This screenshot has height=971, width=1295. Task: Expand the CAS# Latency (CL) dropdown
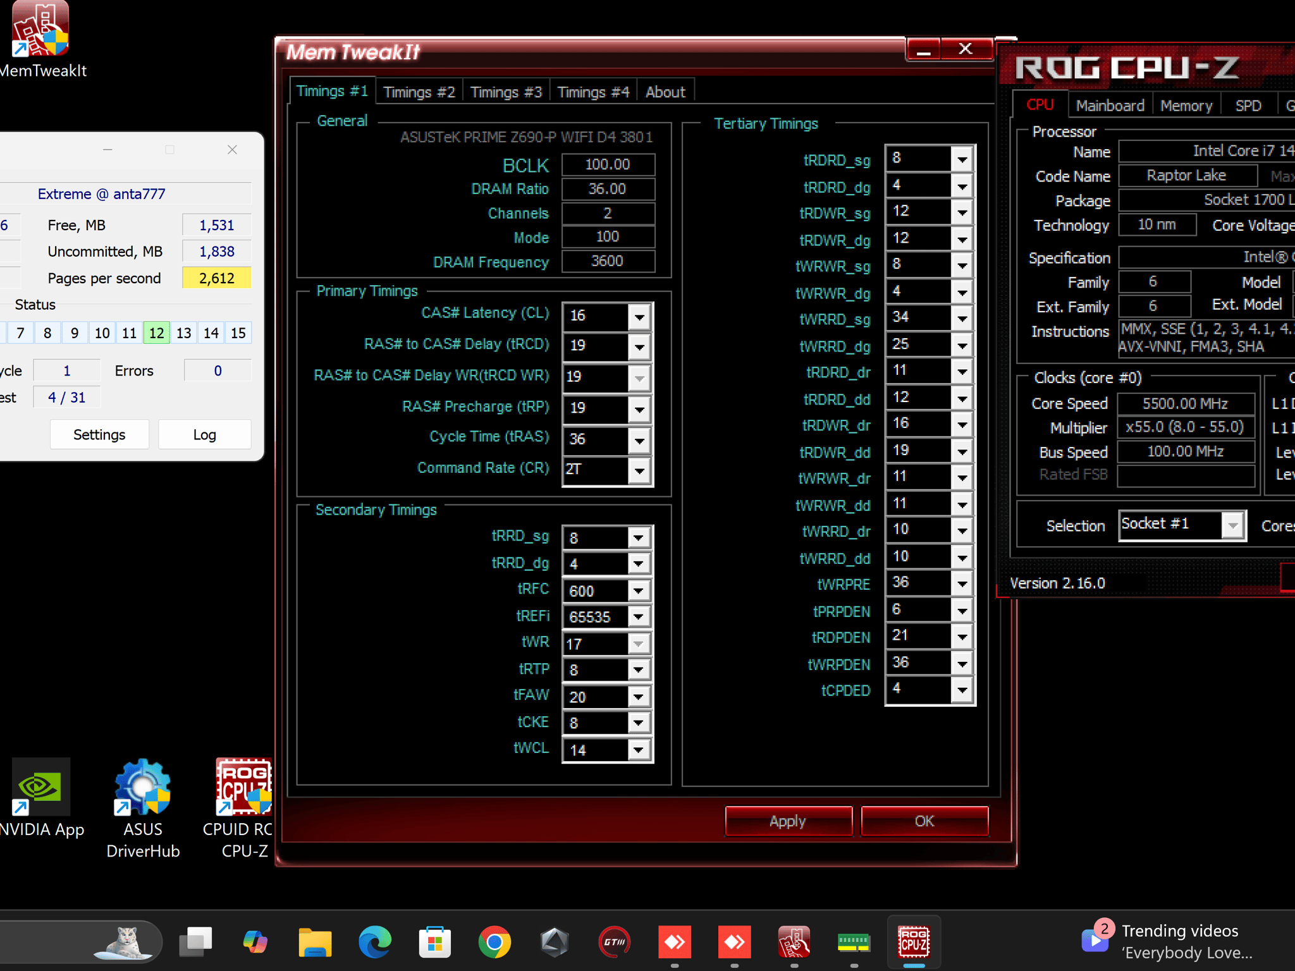[x=639, y=316]
